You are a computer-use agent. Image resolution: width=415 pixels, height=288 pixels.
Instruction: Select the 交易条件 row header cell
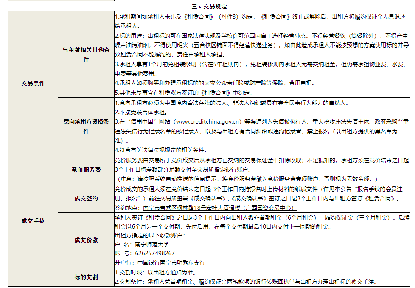coord(33,83)
